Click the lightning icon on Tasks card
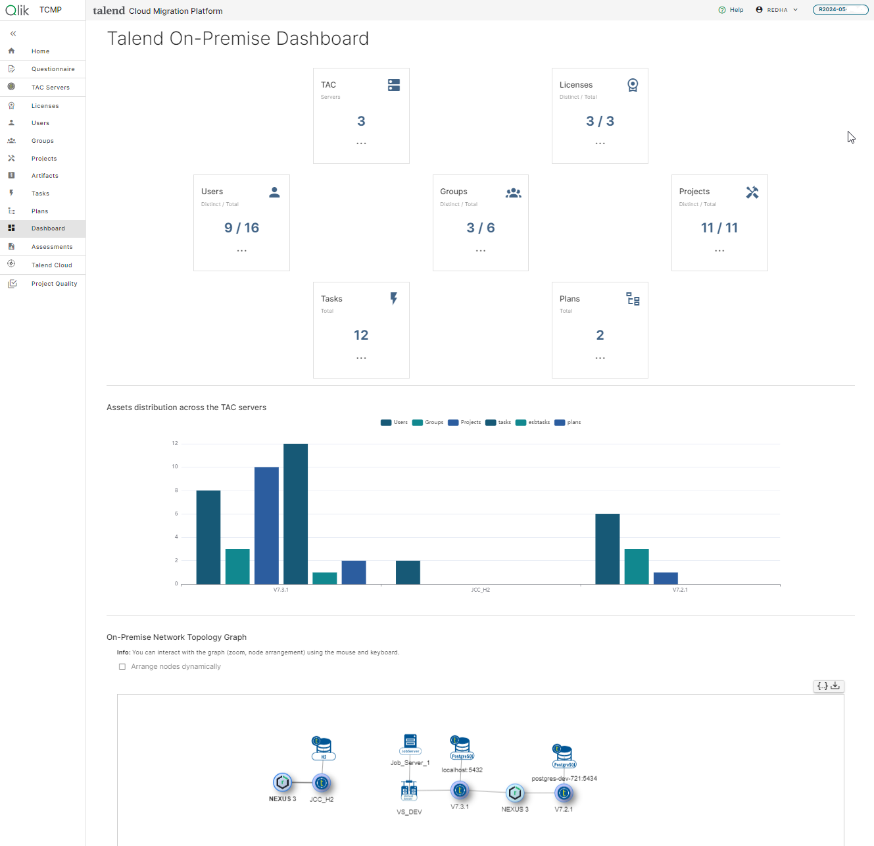The height and width of the screenshot is (846, 874). tap(394, 298)
